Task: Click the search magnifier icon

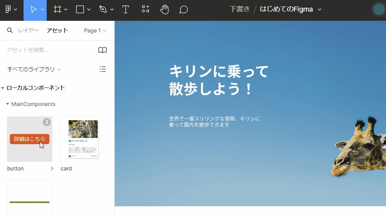Action: pyautogui.click(x=10, y=30)
